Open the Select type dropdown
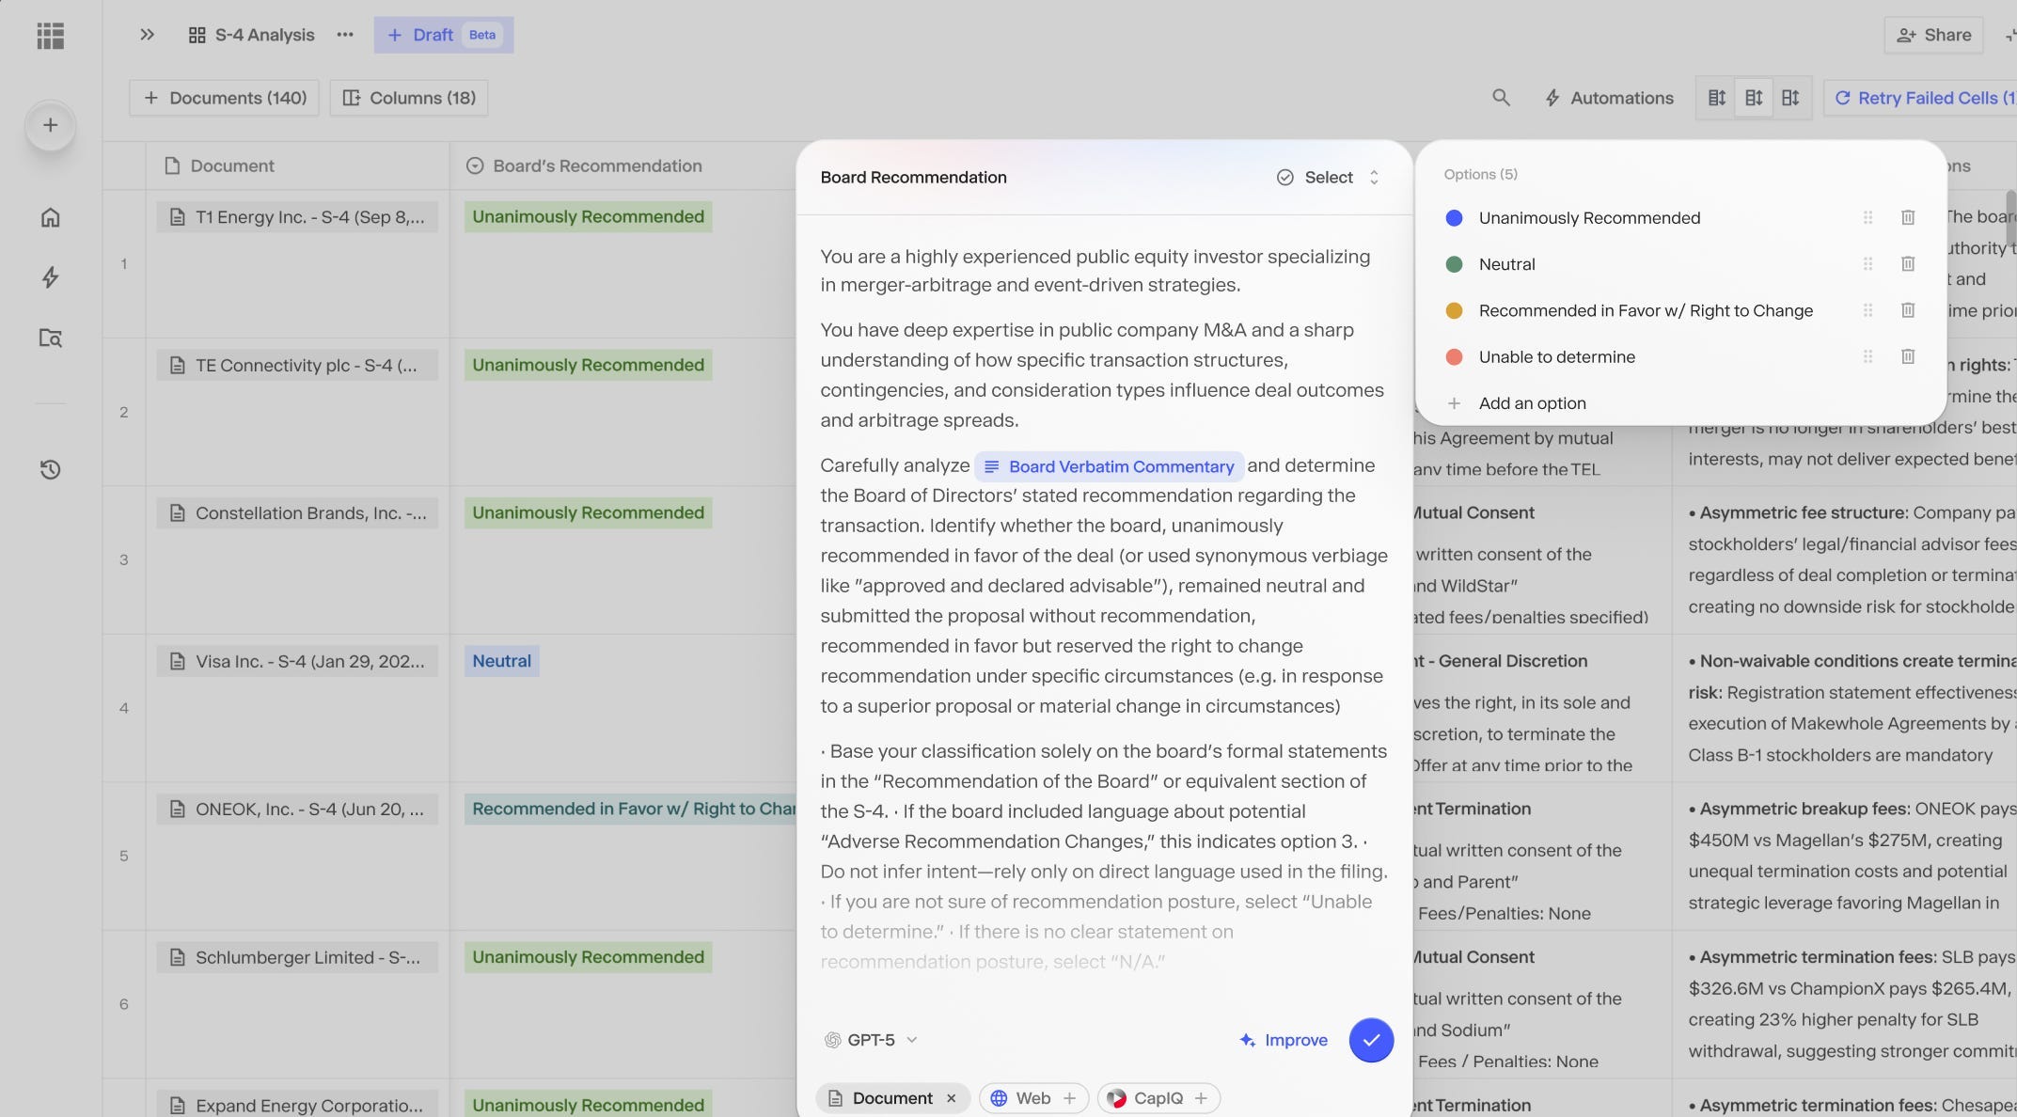Image resolution: width=2017 pixels, height=1117 pixels. click(1330, 178)
